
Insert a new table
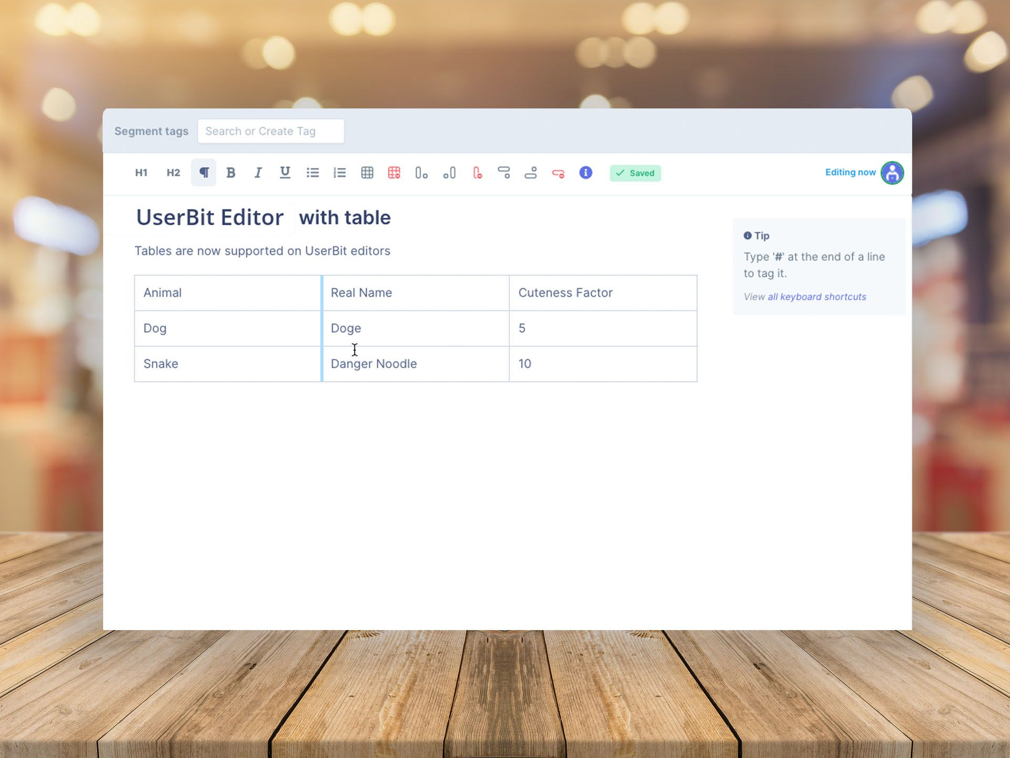point(367,173)
